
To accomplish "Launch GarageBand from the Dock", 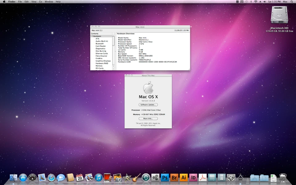I will [x=137, y=178].
